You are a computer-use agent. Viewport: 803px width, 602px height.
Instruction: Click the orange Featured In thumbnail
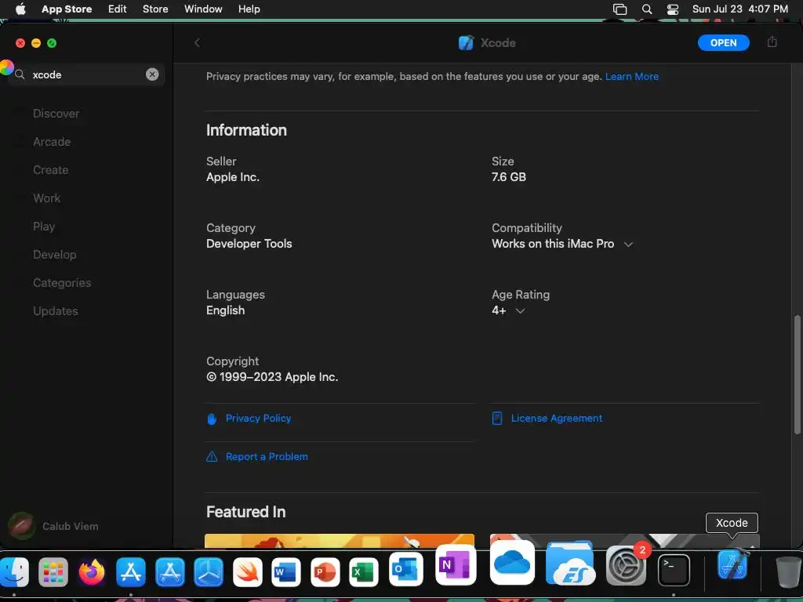point(339,541)
